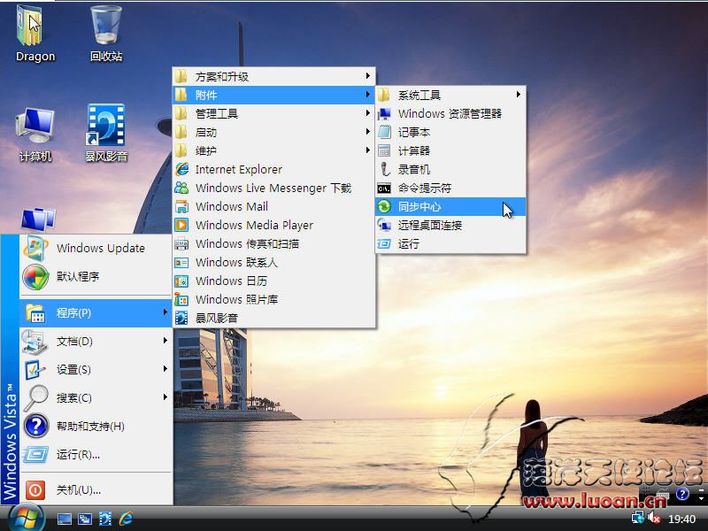Click the Windows 传真和扫描 icon

tap(181, 244)
